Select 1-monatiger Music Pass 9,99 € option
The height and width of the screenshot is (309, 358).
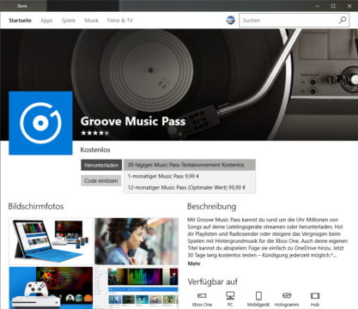190,176
